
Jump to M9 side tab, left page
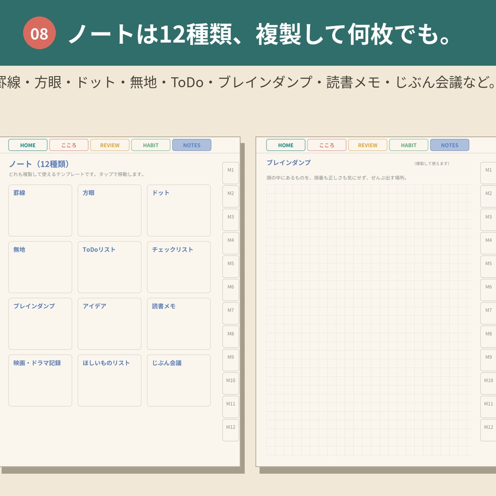coord(231,360)
